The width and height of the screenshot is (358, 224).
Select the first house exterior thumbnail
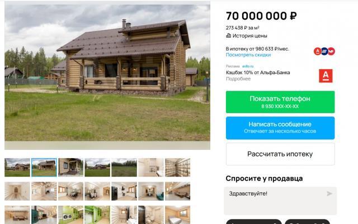click(x=17, y=167)
